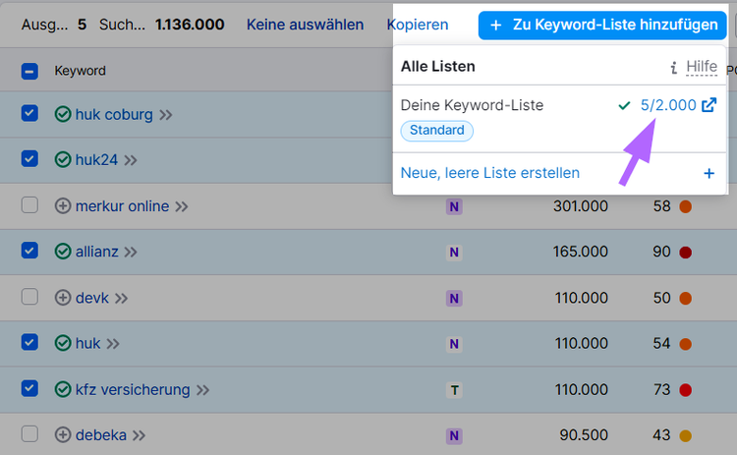Open the debeka keyword link
Viewport: 737px width, 455px height.
pyautogui.click(x=101, y=435)
